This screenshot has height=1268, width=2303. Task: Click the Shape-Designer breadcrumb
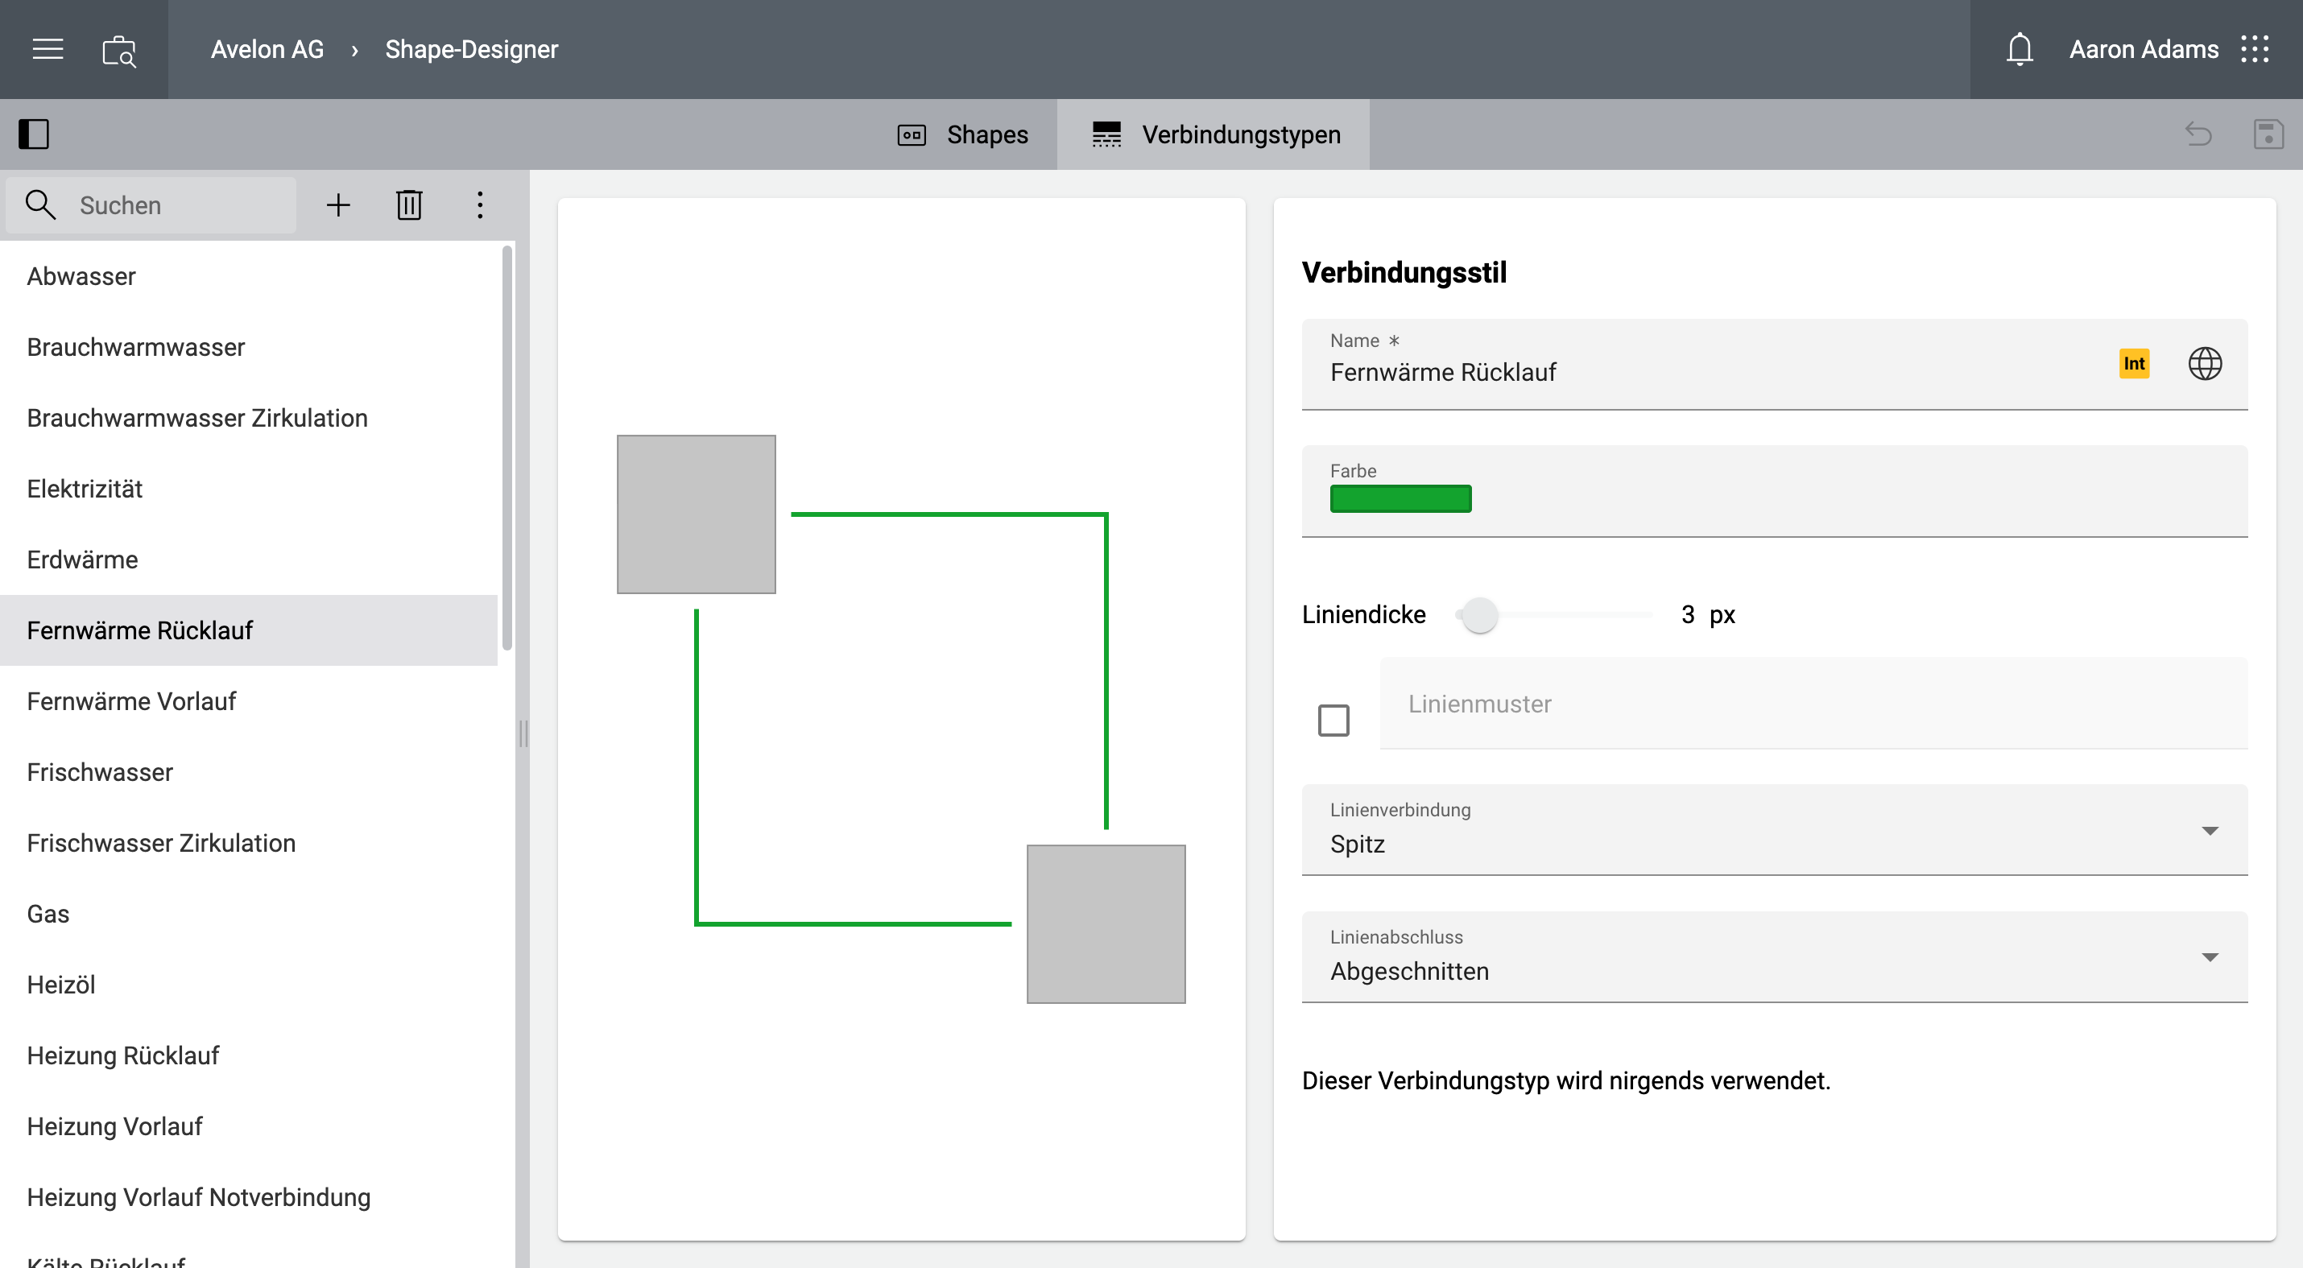pos(471,49)
